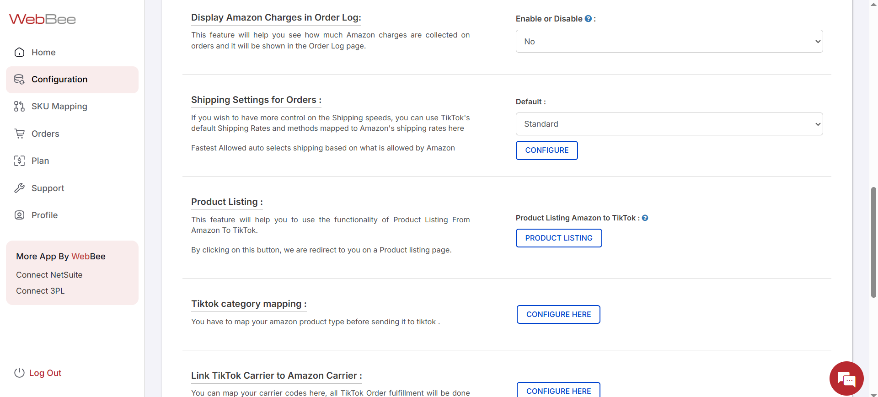
Task: Open the Enable or Disable dropdown
Action: pos(669,41)
